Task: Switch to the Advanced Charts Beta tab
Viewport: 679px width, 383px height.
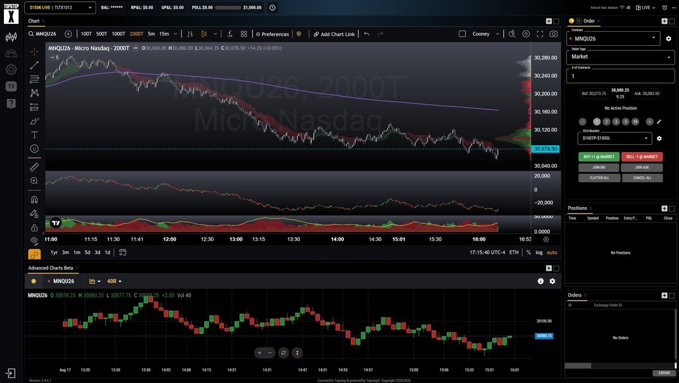Action: point(51,268)
